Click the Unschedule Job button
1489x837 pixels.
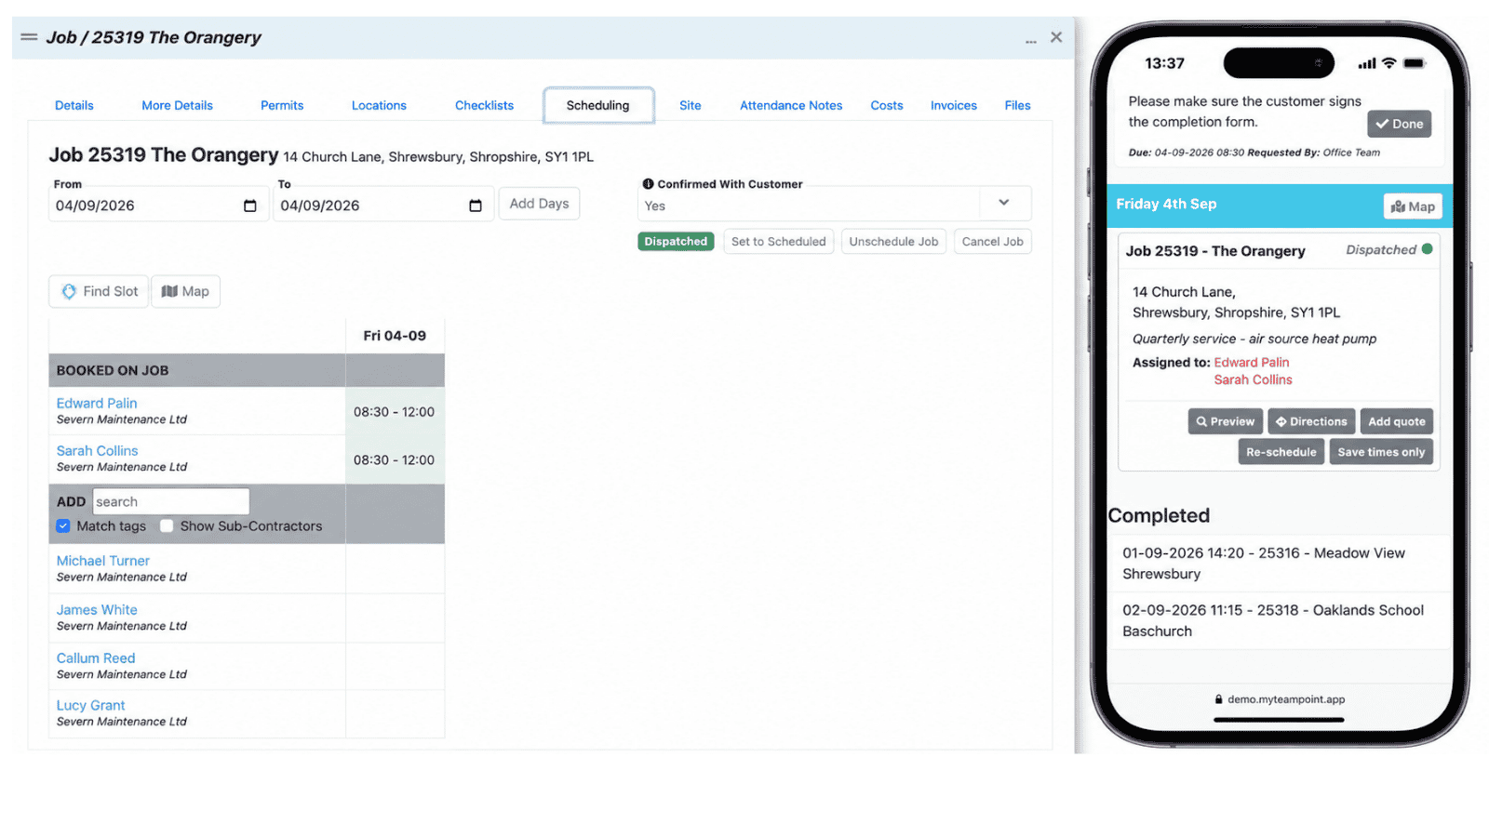pyautogui.click(x=893, y=242)
